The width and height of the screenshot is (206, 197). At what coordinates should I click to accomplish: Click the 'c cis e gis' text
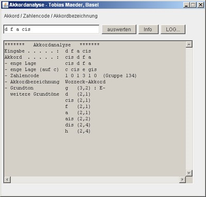pos(81,70)
